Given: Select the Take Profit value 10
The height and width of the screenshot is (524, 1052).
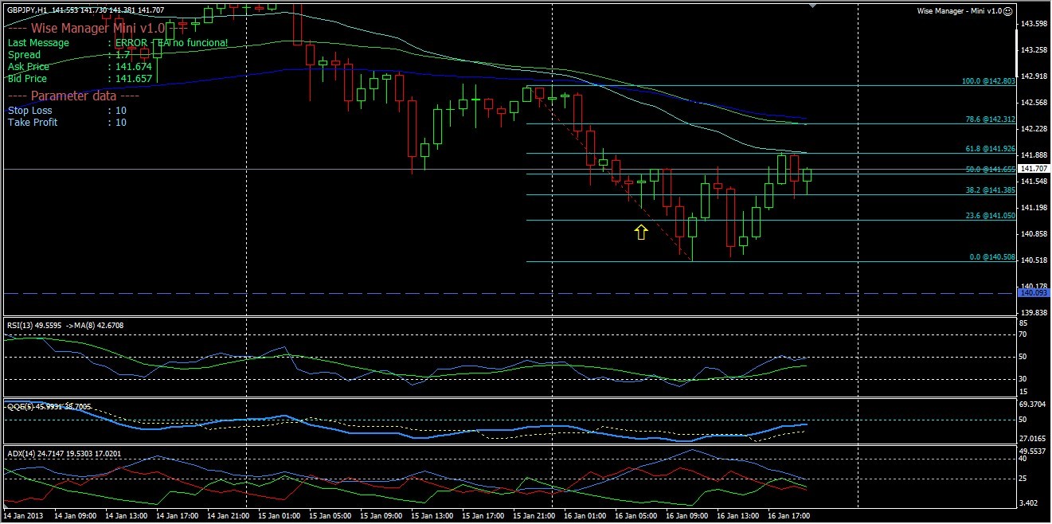Looking at the screenshot, I should point(120,122).
